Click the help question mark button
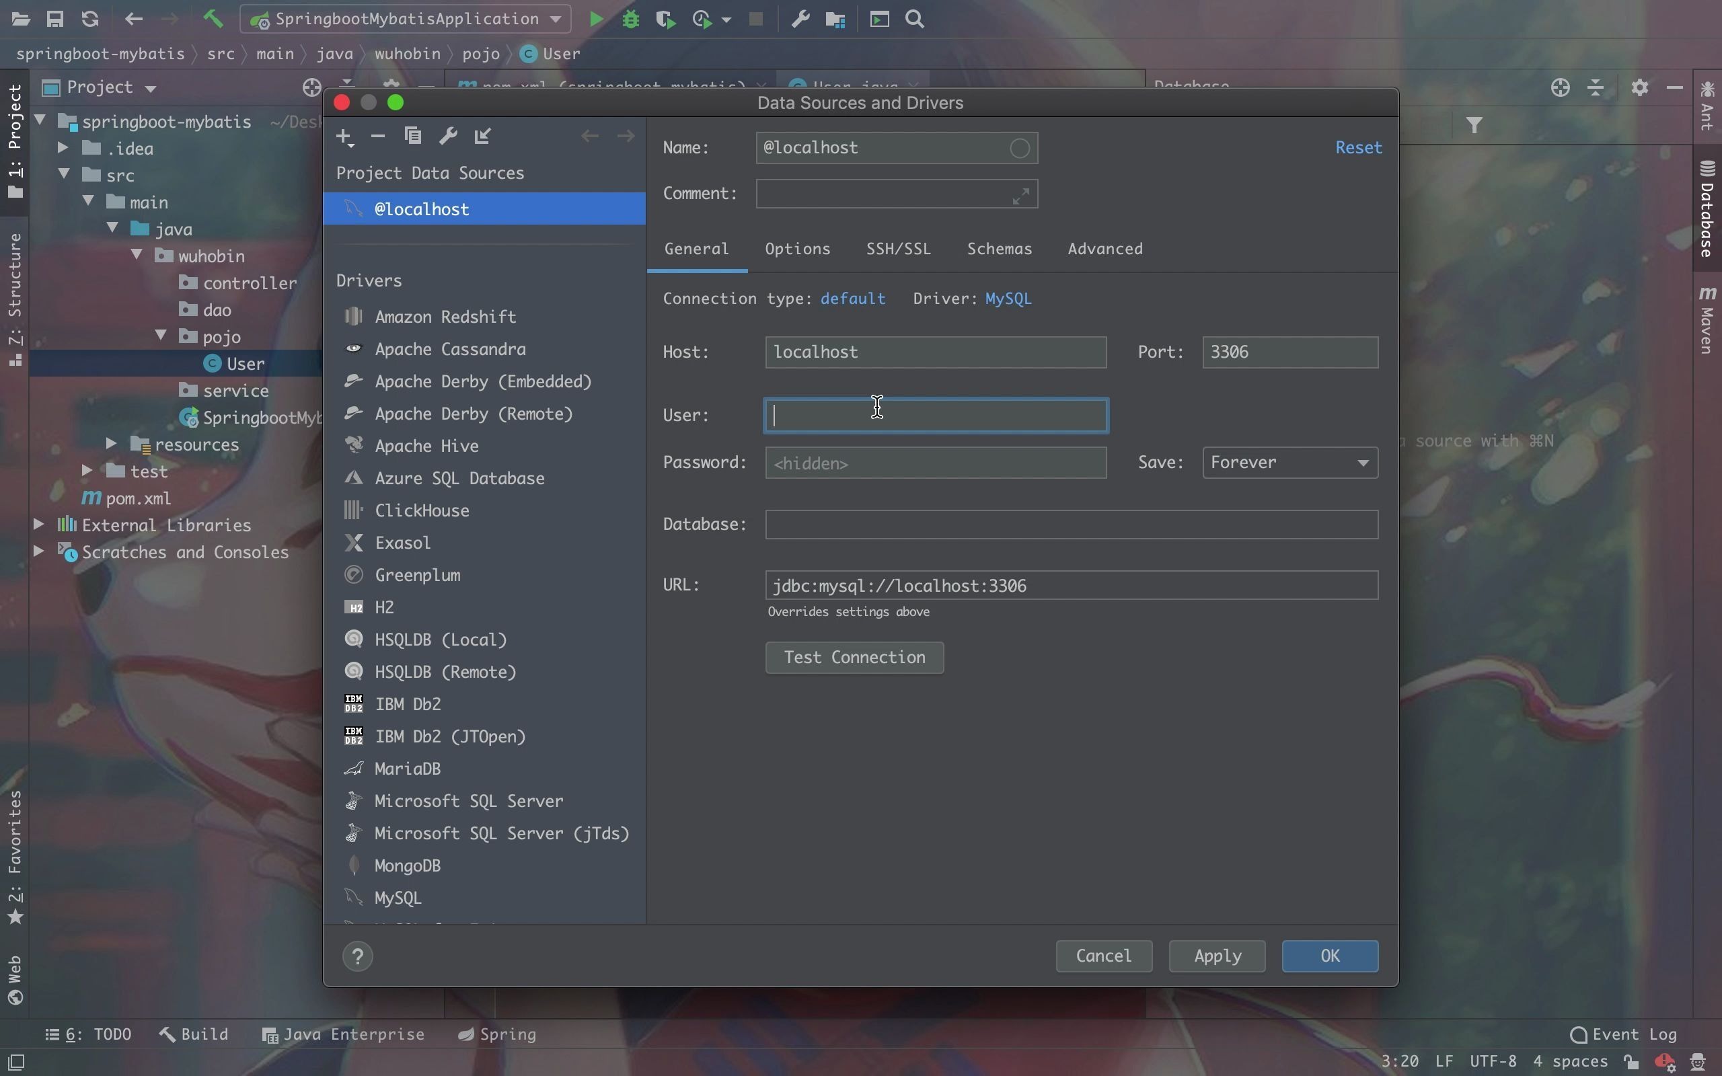This screenshot has height=1076, width=1722. 357,956
